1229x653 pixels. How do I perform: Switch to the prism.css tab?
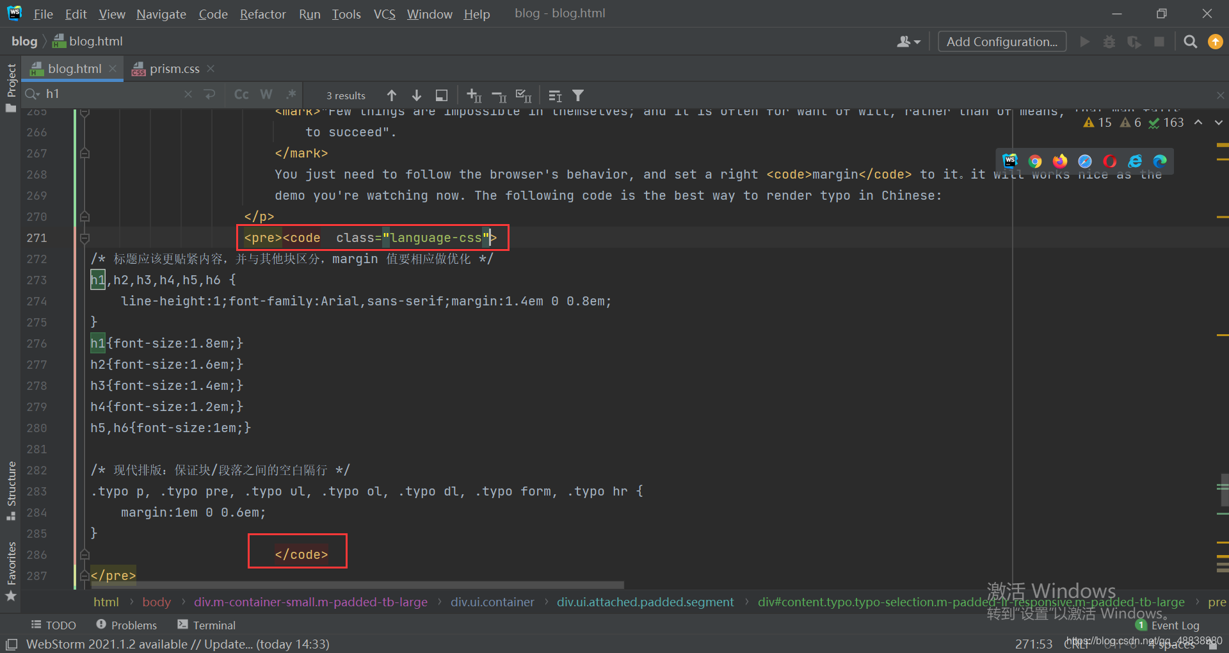(x=174, y=69)
